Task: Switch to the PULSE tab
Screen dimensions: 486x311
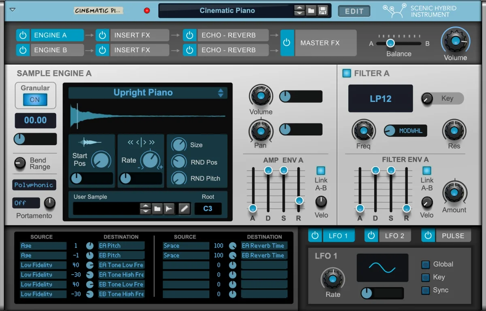Action: coord(453,236)
